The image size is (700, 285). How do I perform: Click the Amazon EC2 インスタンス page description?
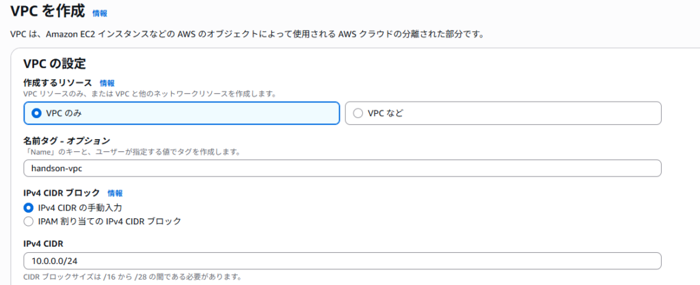coord(247,34)
